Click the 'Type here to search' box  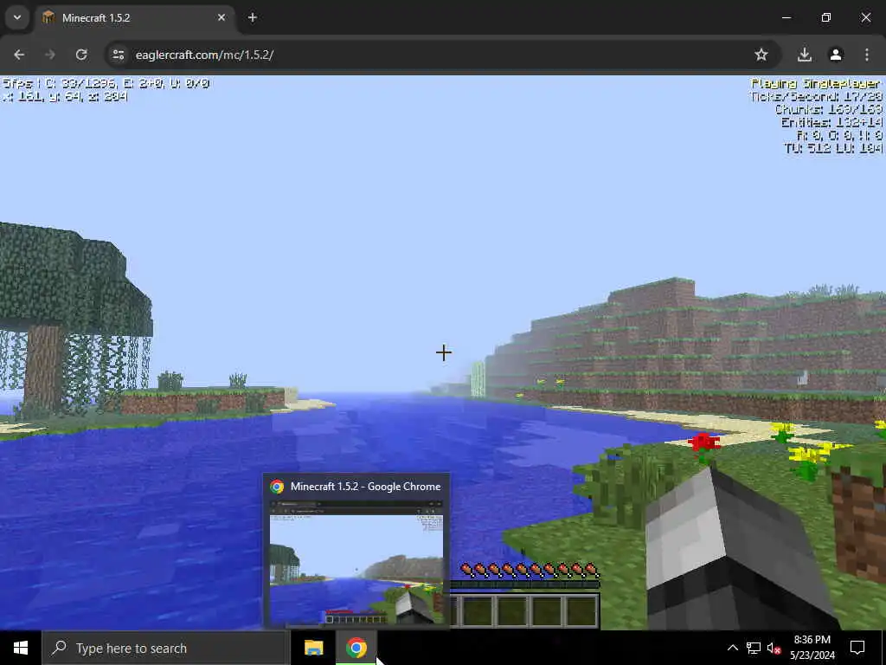point(166,648)
